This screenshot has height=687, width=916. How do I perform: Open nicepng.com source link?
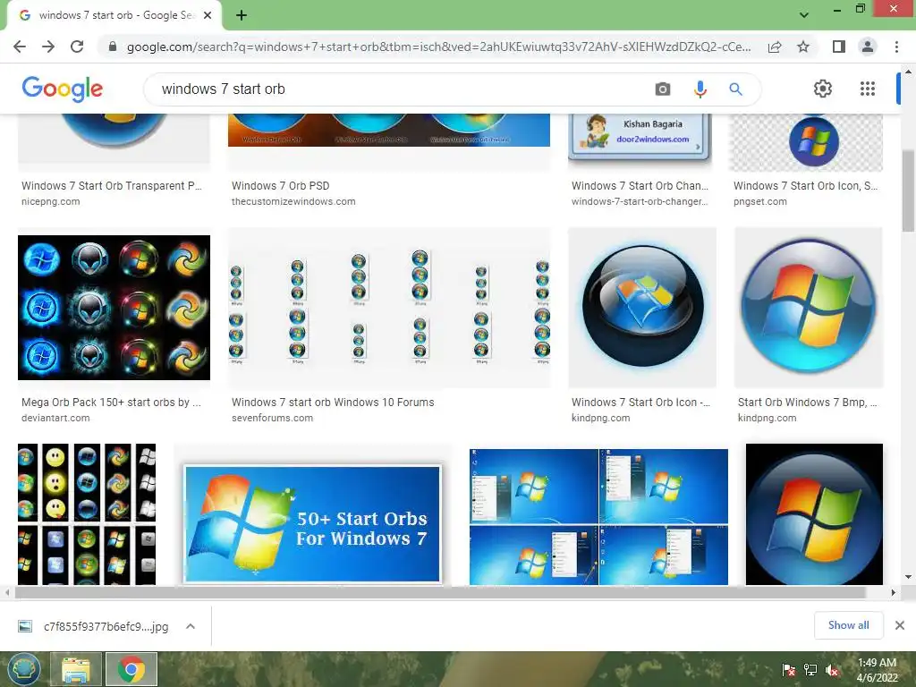pos(51,201)
